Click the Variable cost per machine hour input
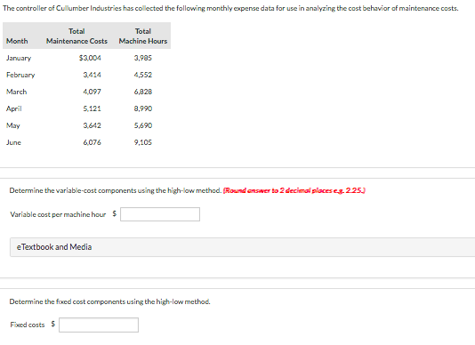This screenshot has width=475, height=345. [160, 214]
